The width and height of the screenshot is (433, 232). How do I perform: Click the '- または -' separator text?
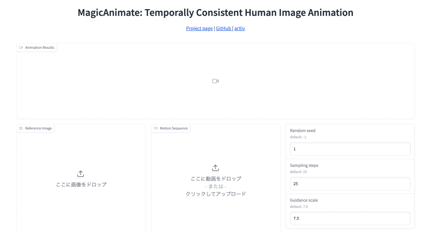216,186
